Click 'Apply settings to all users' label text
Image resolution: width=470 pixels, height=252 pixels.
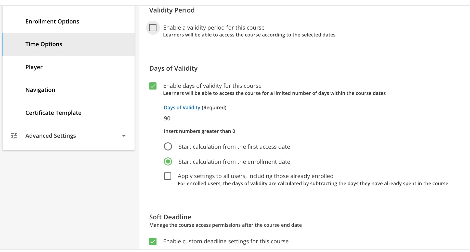coord(255,176)
